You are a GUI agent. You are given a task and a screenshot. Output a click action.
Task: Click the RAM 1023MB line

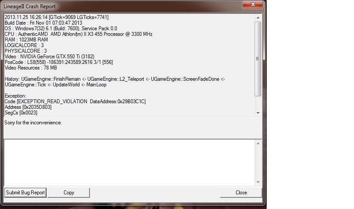click(x=26, y=40)
